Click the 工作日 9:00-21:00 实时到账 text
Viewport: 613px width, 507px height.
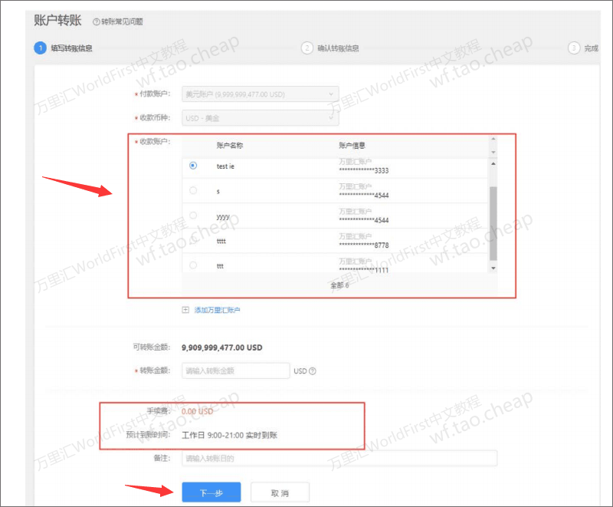[x=229, y=435]
